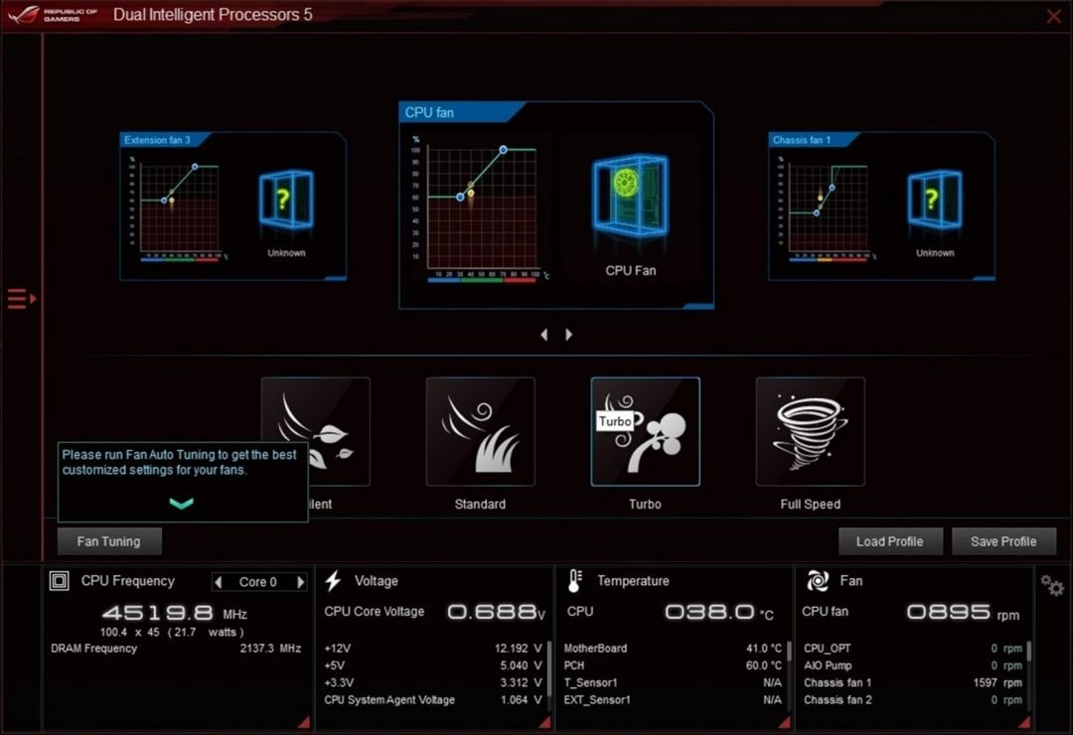The image size is (1073, 735).
Task: Click the CPU System Agent Voltage row
Action: [433, 699]
